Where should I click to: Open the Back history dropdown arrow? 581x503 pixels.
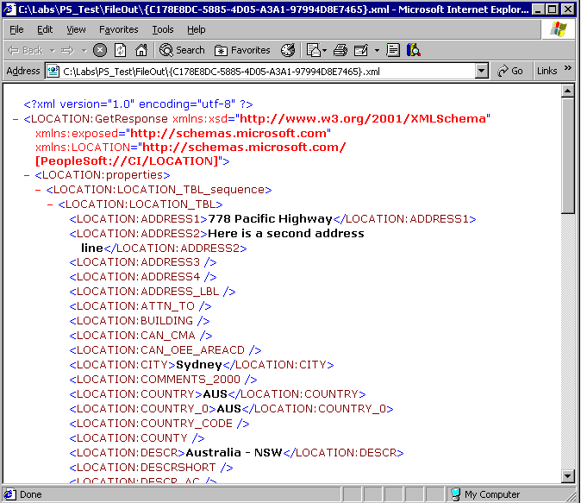(x=53, y=50)
